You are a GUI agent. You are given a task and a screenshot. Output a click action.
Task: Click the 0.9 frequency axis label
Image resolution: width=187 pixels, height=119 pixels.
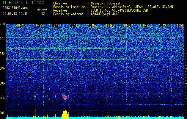click(x=2, y=68)
